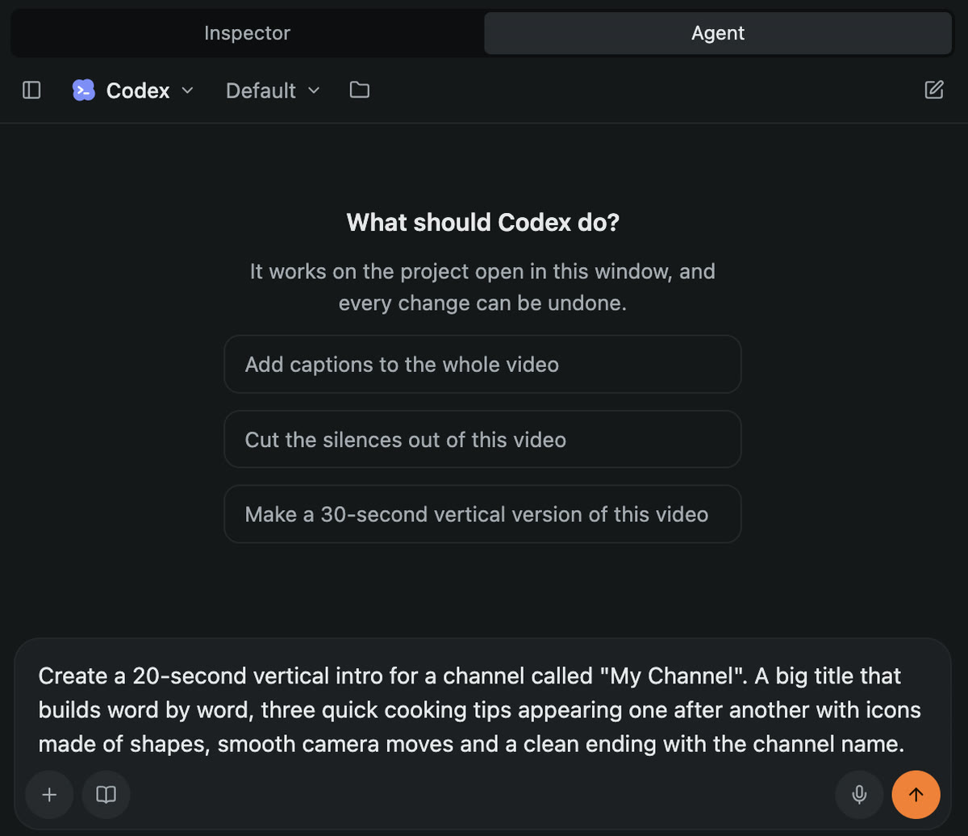Click the plus attachment button

[x=49, y=795]
